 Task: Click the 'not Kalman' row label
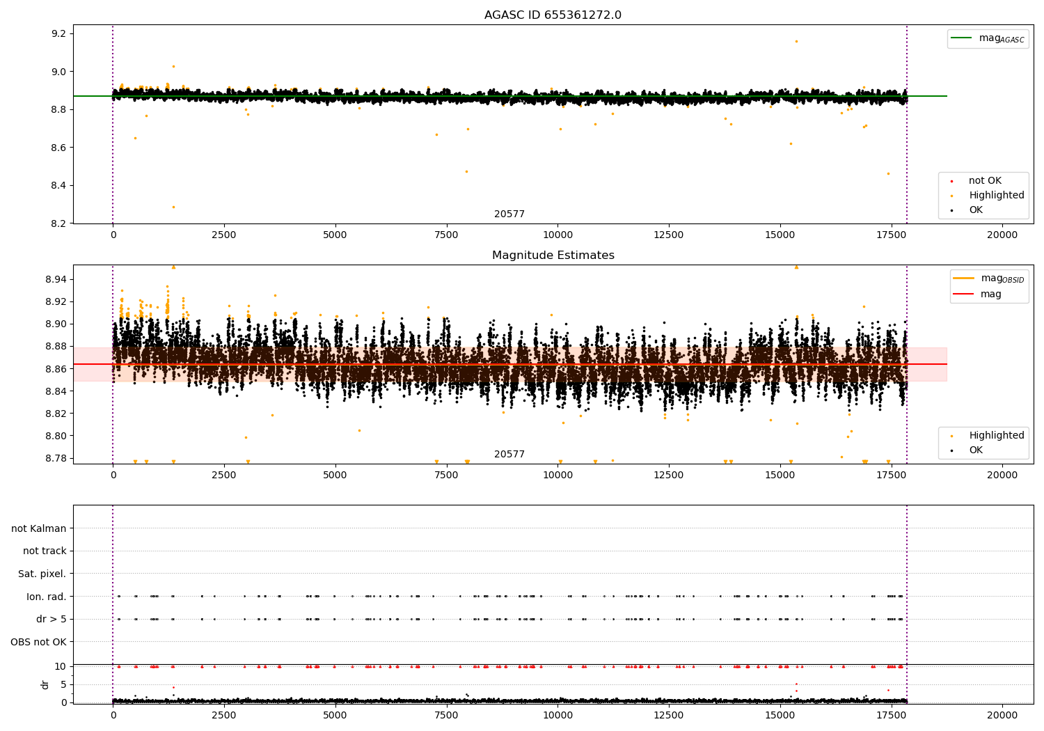(x=39, y=528)
